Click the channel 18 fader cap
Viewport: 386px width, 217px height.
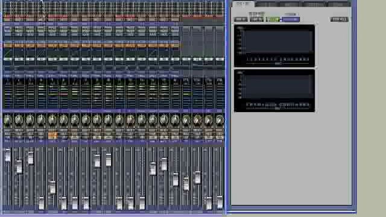click(x=197, y=178)
